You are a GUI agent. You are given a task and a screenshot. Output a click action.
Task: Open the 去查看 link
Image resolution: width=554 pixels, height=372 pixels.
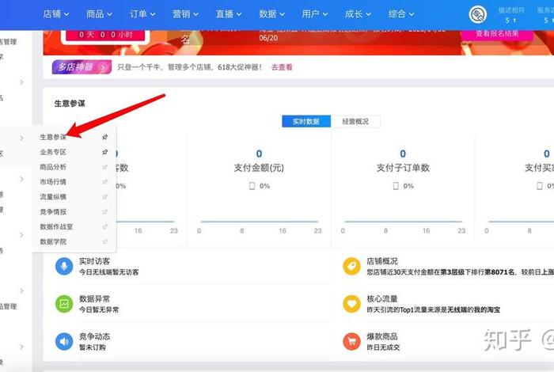282,67
